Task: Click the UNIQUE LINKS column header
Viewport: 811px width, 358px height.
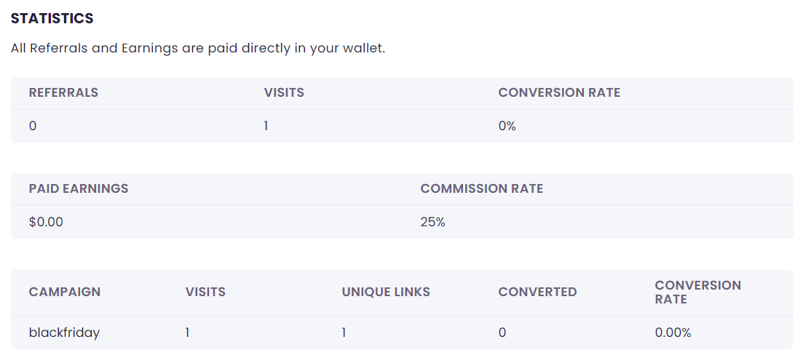Action: point(386,292)
